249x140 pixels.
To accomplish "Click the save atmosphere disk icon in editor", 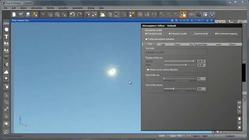I will click(239, 128).
